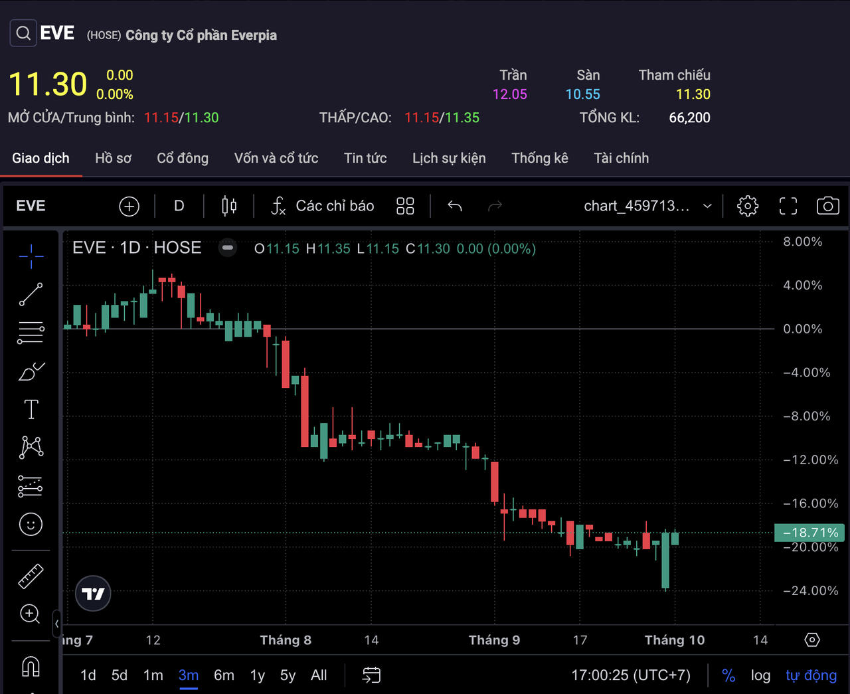Click the -18.71% price label on axis
This screenshot has width=850, height=694.
pos(809,533)
